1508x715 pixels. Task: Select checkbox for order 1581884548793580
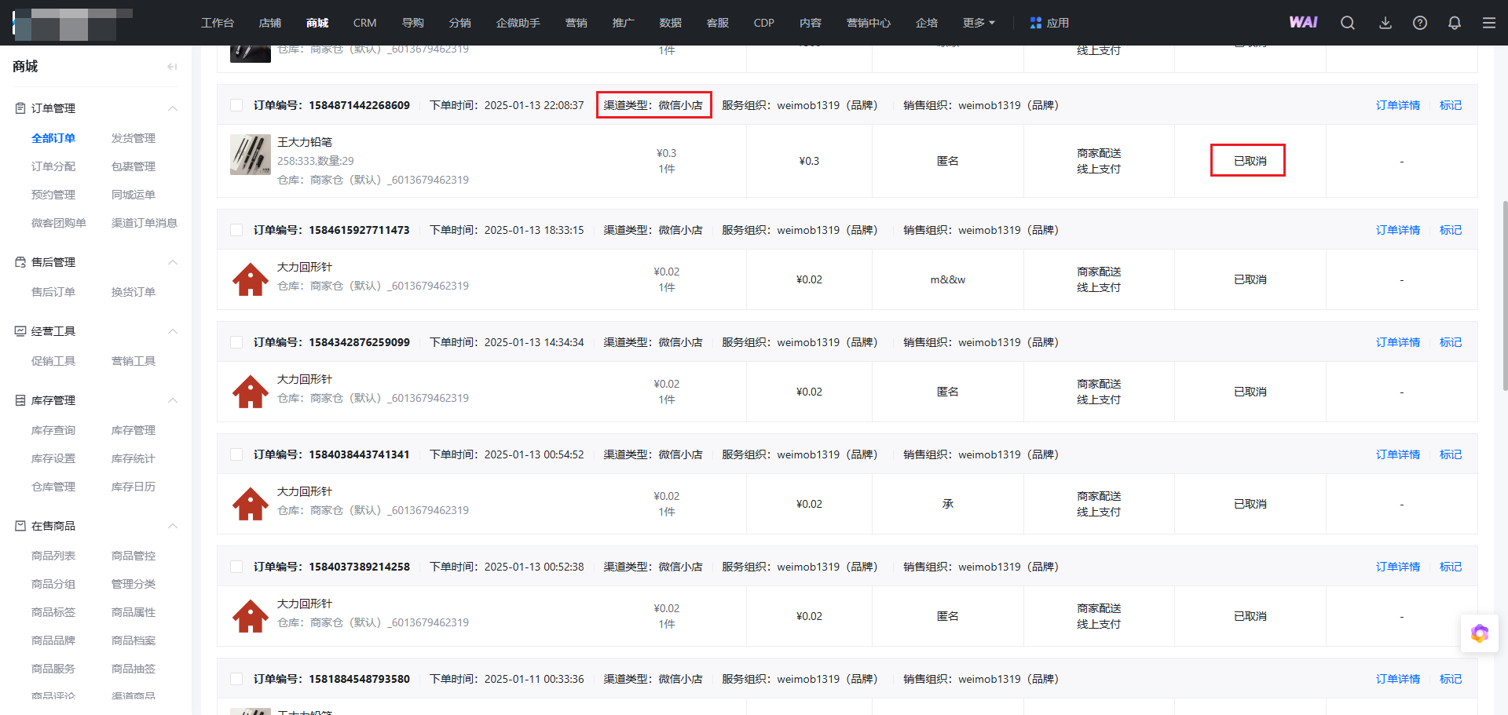(236, 679)
